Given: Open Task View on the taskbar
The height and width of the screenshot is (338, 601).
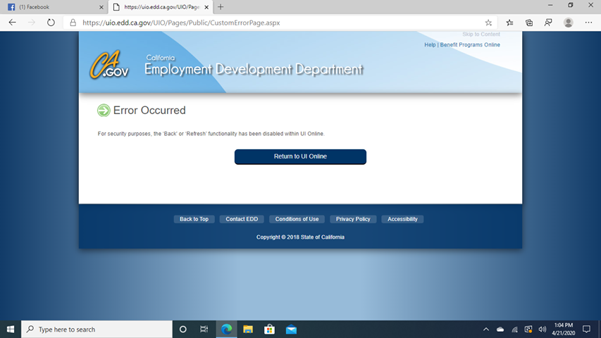Looking at the screenshot, I should [204, 329].
